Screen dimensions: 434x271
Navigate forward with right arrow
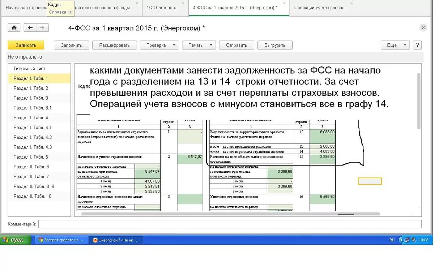(x=42, y=28)
